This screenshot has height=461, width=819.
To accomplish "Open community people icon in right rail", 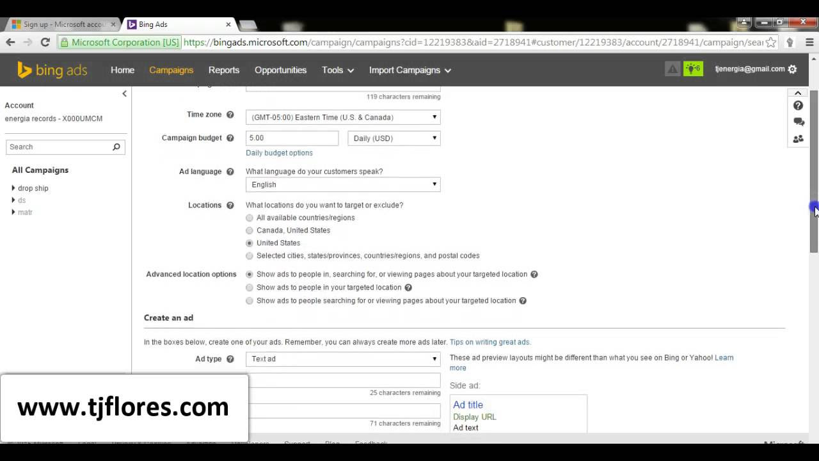I will point(799,139).
